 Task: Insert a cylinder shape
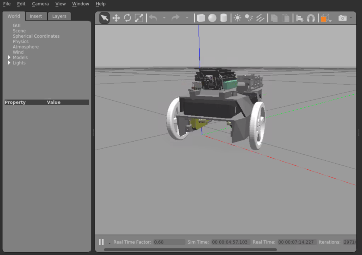[x=224, y=18]
